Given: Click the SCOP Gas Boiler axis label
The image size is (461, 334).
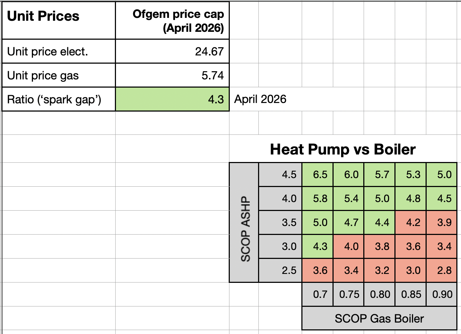Looking at the screenshot, I should [379, 318].
